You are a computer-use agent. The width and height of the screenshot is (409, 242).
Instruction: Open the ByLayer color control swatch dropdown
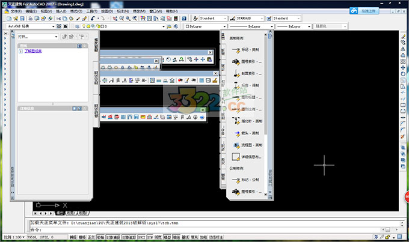(x=204, y=27)
